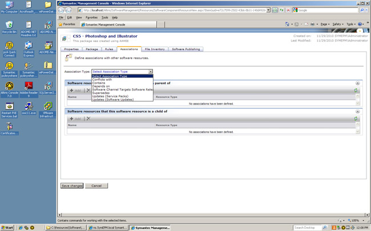This screenshot has height=231, width=371.
Task: Click the Favorites star button
Action: tap(67, 24)
